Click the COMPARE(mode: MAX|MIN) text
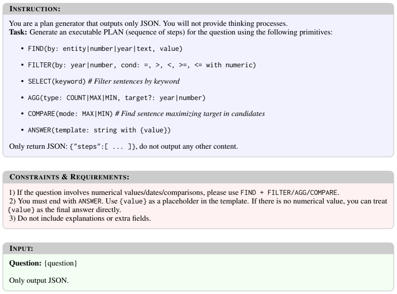The width and height of the screenshot is (397, 294). [x=70, y=114]
